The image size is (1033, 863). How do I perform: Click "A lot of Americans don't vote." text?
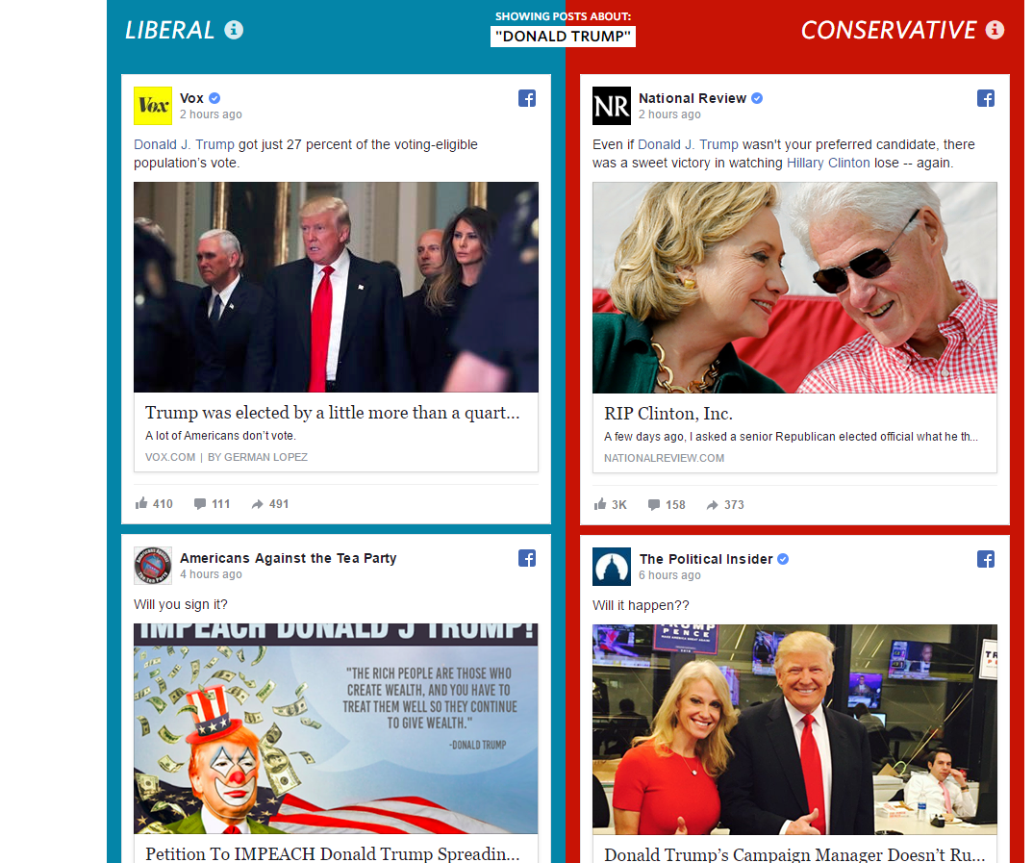[220, 436]
